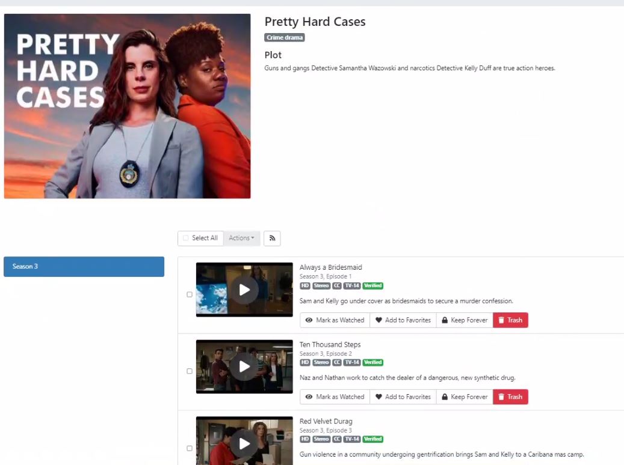This screenshot has width=624, height=465.
Task: Trash the Always a Bridesmaid episode
Action: [x=510, y=320]
